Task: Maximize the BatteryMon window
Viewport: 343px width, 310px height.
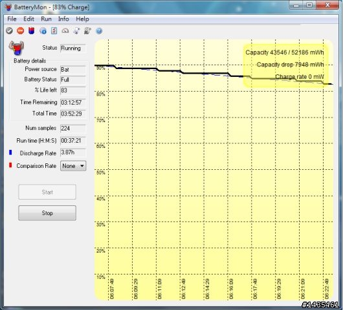Action: (309, 5)
